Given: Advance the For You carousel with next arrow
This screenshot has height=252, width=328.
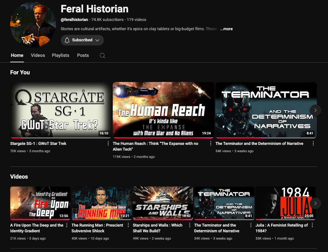Looking at the screenshot, I should tap(316, 110).
